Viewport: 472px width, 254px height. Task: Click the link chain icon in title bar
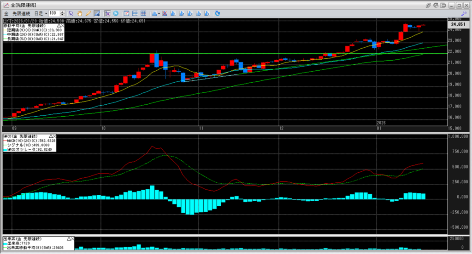pos(428,5)
